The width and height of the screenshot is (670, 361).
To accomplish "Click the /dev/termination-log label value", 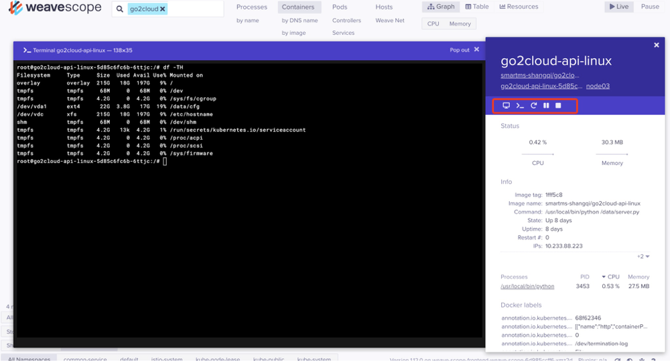I will click(x=601, y=344).
